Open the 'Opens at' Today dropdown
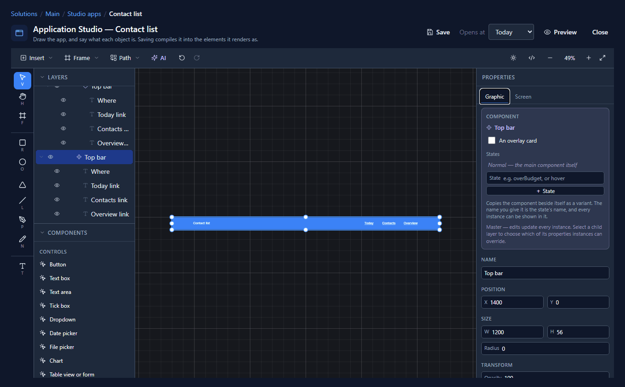 tap(511, 32)
